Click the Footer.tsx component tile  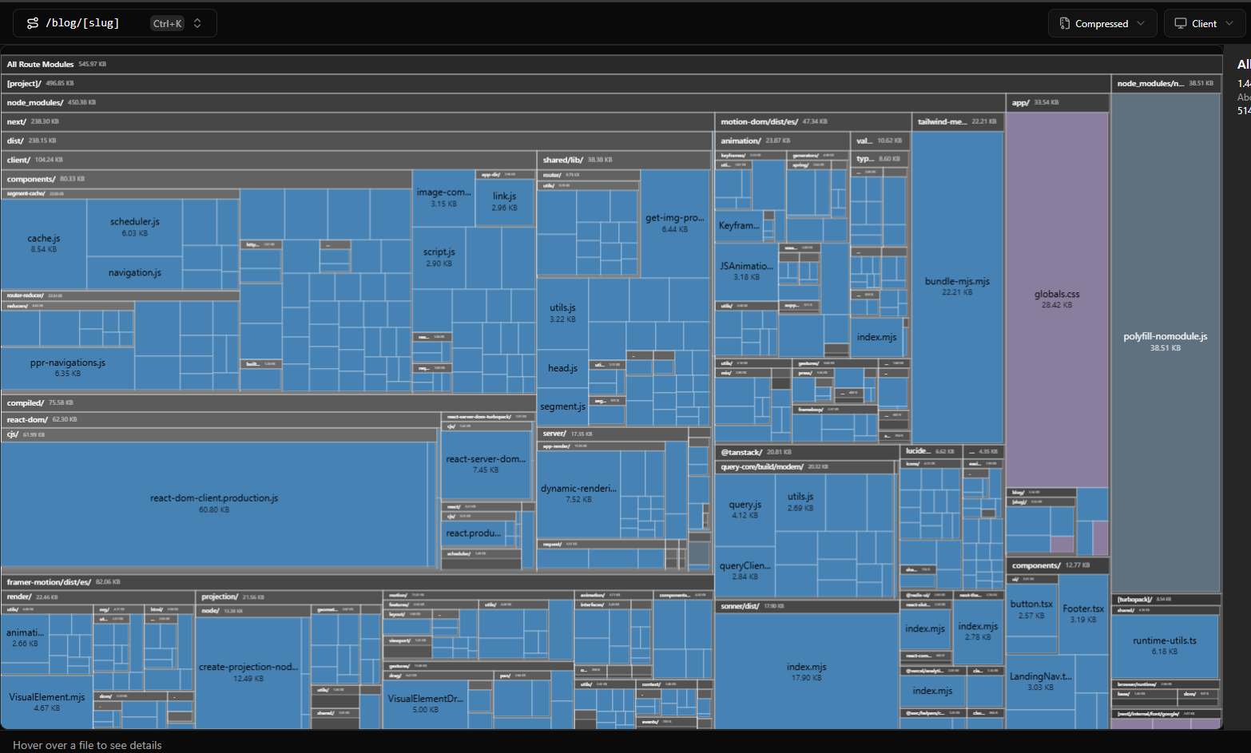click(x=1082, y=608)
